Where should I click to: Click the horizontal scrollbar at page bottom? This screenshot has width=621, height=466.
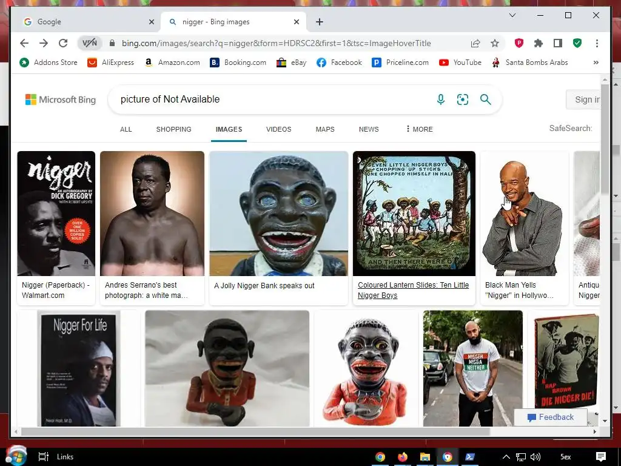[255, 431]
